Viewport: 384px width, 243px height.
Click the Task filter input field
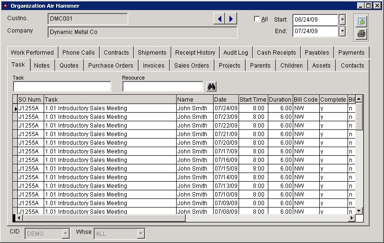click(x=62, y=87)
